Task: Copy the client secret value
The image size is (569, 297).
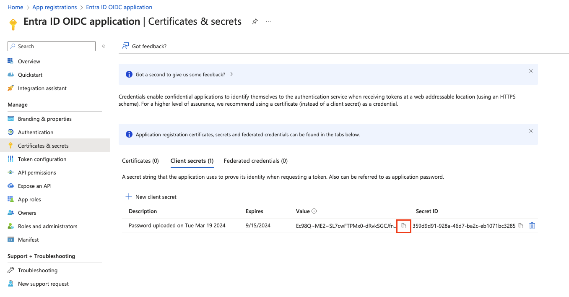Action: (x=404, y=226)
